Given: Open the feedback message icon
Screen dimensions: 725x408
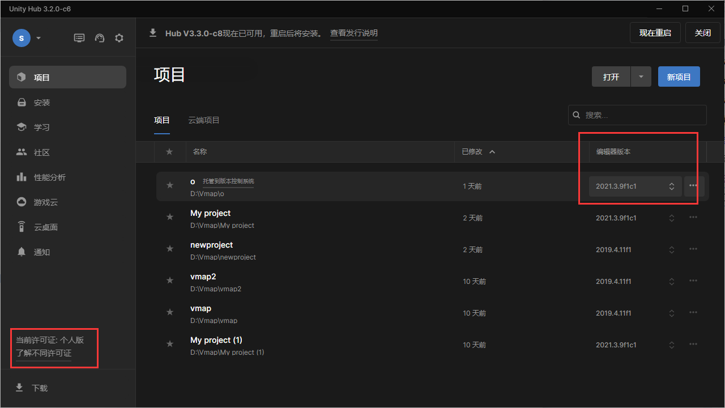Looking at the screenshot, I should (x=79, y=38).
